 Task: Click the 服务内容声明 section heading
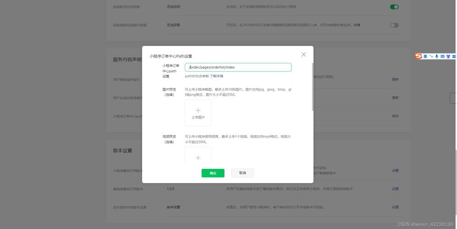127,60
